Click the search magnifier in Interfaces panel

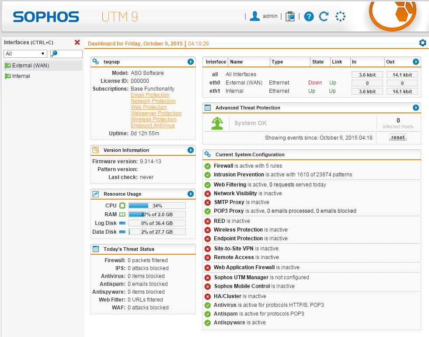coord(54,54)
